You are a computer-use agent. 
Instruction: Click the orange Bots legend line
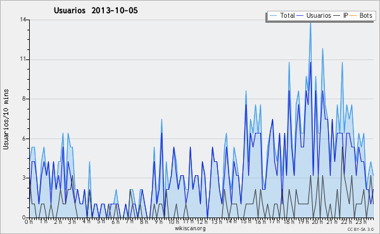point(353,16)
